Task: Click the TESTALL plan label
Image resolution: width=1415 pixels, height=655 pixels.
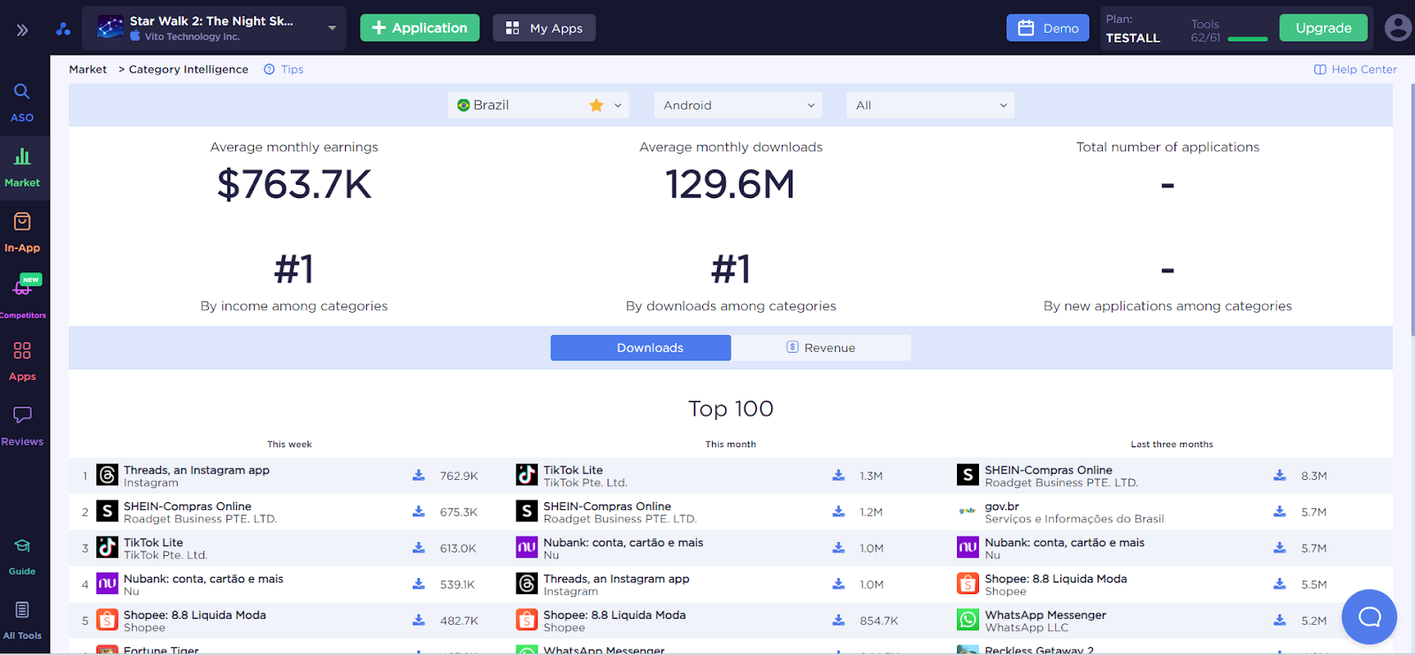Action: 1133,38
